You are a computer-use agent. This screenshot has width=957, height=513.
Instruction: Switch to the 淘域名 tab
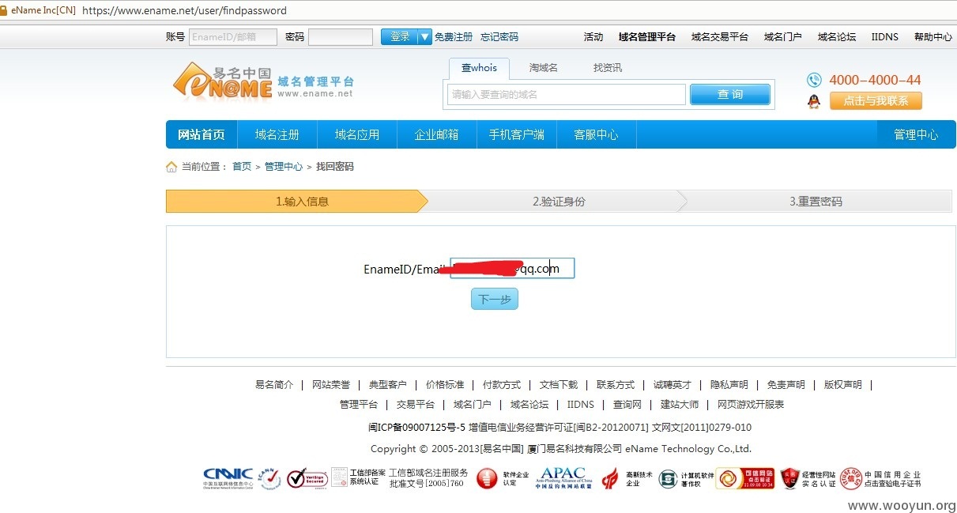coord(544,68)
